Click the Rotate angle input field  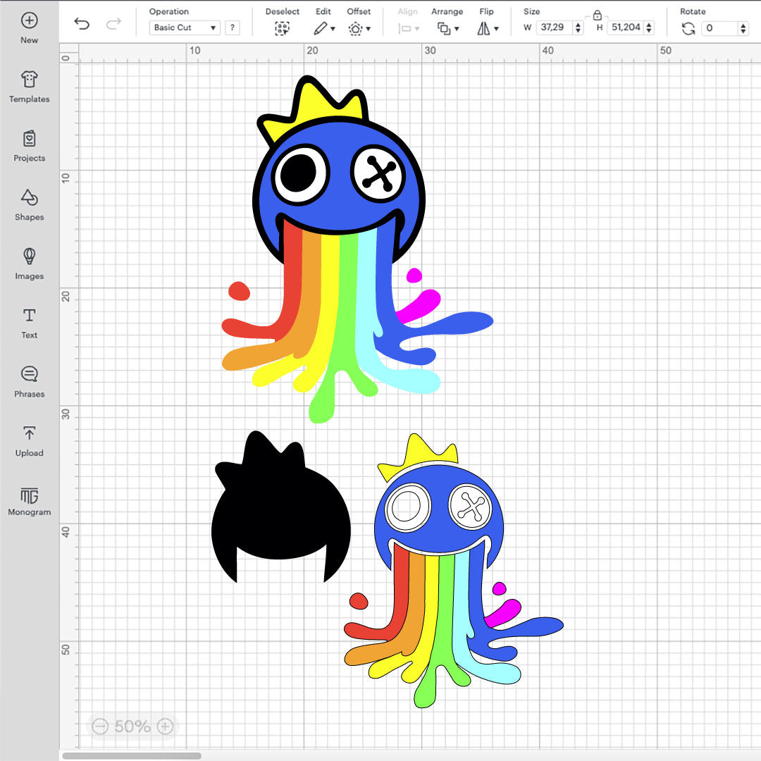719,28
